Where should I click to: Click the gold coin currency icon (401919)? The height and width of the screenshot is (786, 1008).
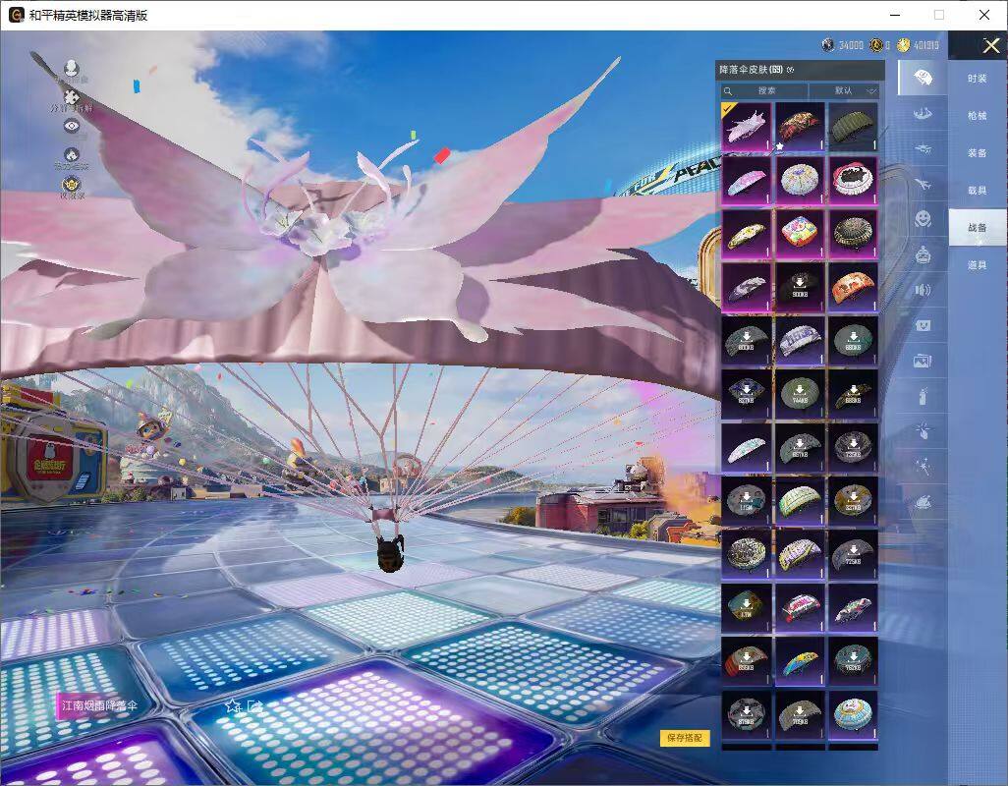click(903, 45)
